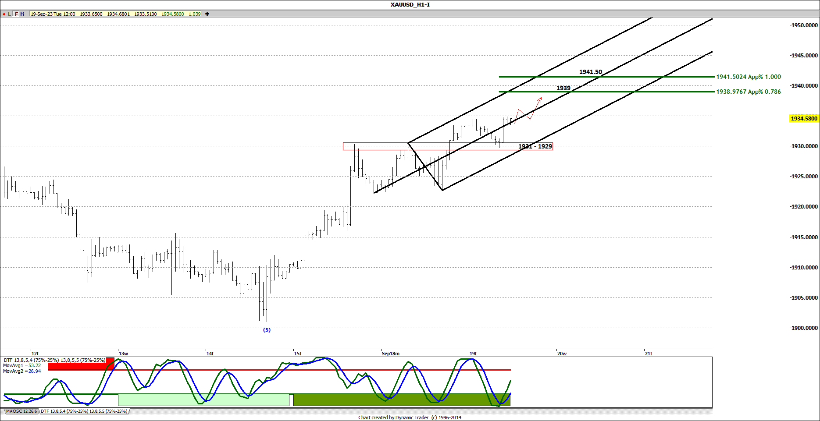The height and width of the screenshot is (421, 820).
Task: Click the (5) wave count label
Action: [267, 330]
